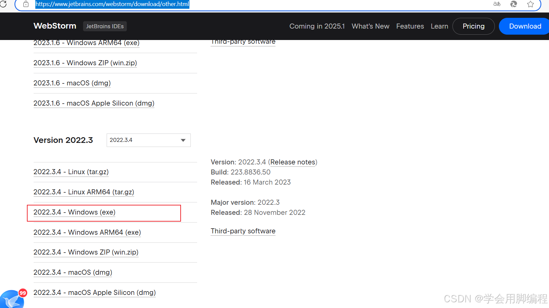Image resolution: width=549 pixels, height=308 pixels.
Task: Click the Version 2022.3 heading
Action: 63,140
